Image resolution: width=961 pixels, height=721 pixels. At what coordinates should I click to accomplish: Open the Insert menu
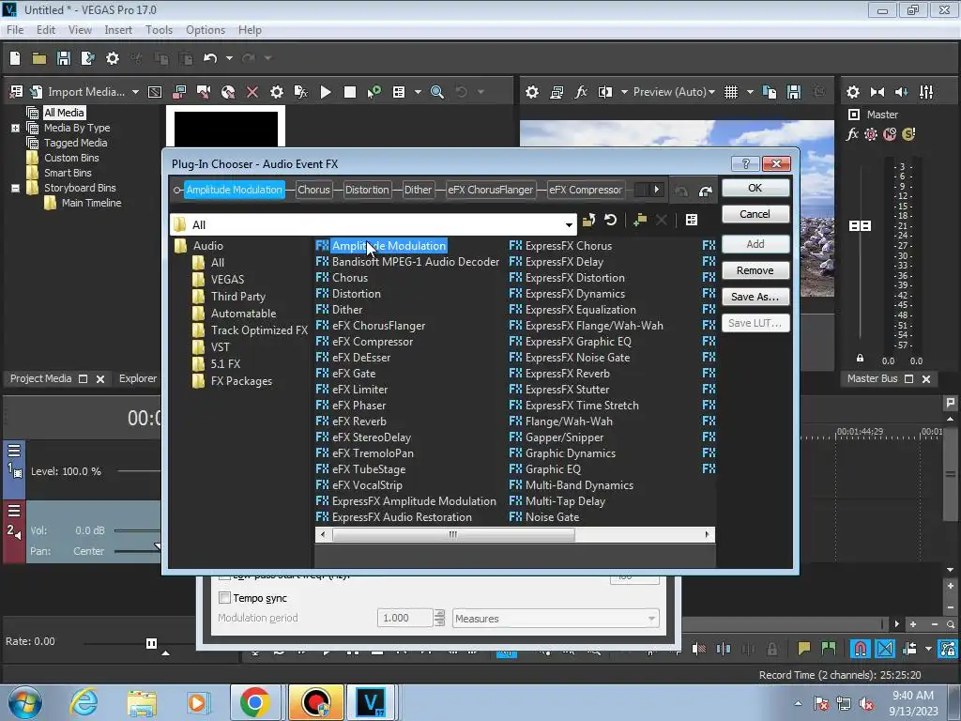coord(118,29)
